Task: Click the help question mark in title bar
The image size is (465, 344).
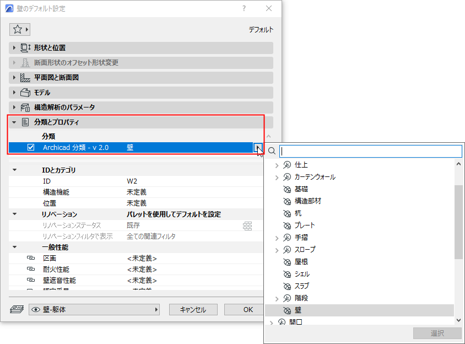Action: [x=244, y=8]
